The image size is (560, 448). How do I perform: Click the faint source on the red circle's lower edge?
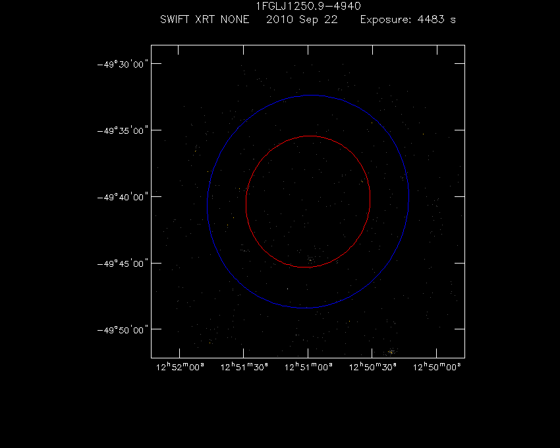(310, 260)
